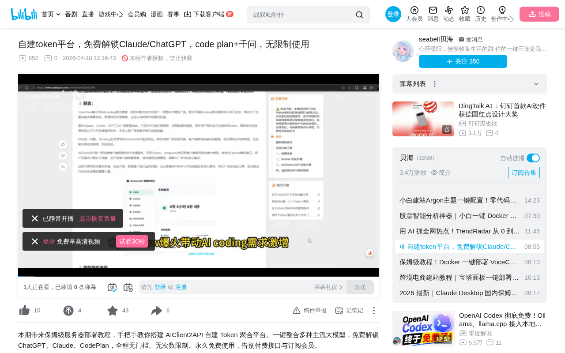The width and height of the screenshot is (565, 353).
Task: Click the 稿件举报 report icon
Action: click(x=297, y=311)
